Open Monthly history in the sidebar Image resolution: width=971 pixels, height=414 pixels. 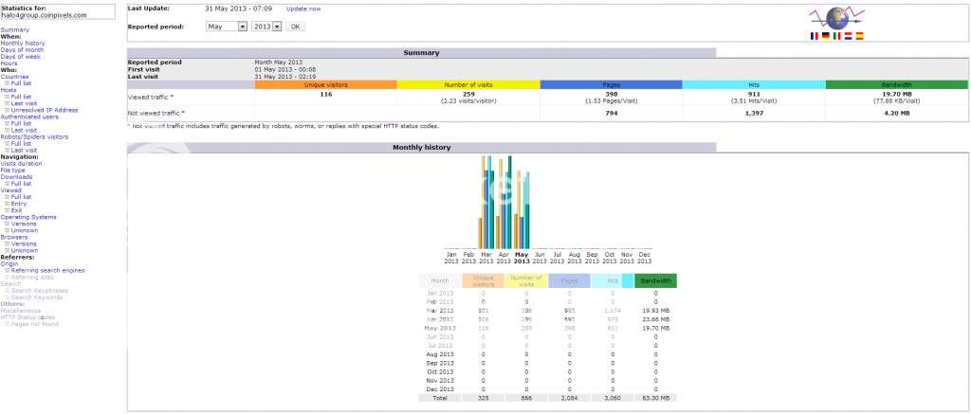pyautogui.click(x=23, y=43)
